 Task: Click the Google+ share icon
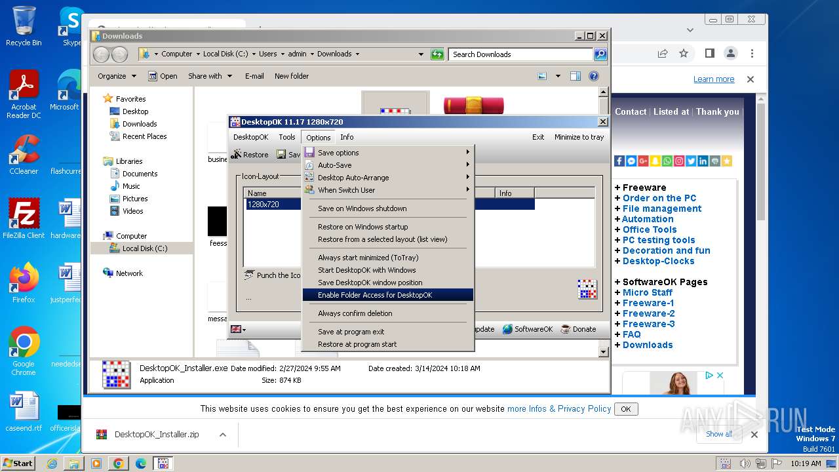click(643, 161)
